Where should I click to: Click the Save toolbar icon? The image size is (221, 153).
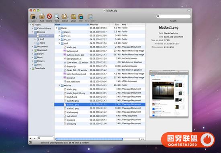(x=33, y=17)
